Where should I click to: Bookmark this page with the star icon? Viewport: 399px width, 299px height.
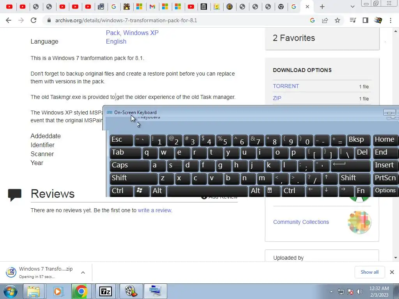point(337,20)
